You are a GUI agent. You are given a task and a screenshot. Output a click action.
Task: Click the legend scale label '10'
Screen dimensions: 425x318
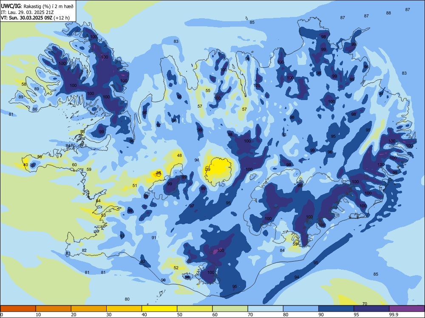point(38,315)
